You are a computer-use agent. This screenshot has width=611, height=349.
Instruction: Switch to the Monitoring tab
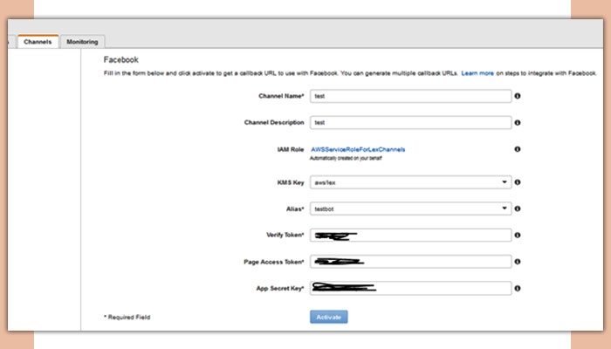82,42
